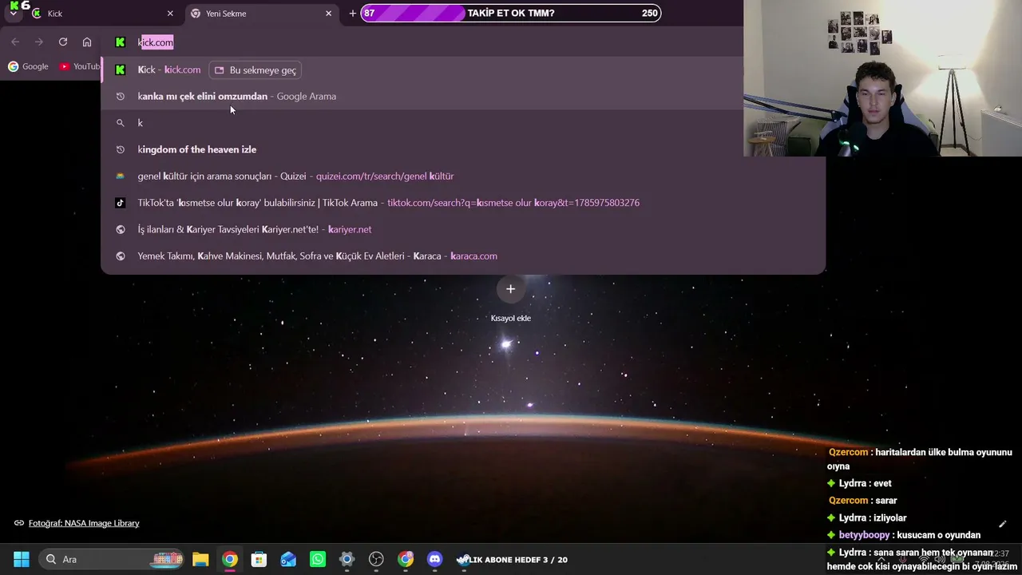Click the active Chrome taskbar icon
Image resolution: width=1022 pixels, height=575 pixels.
[230, 559]
